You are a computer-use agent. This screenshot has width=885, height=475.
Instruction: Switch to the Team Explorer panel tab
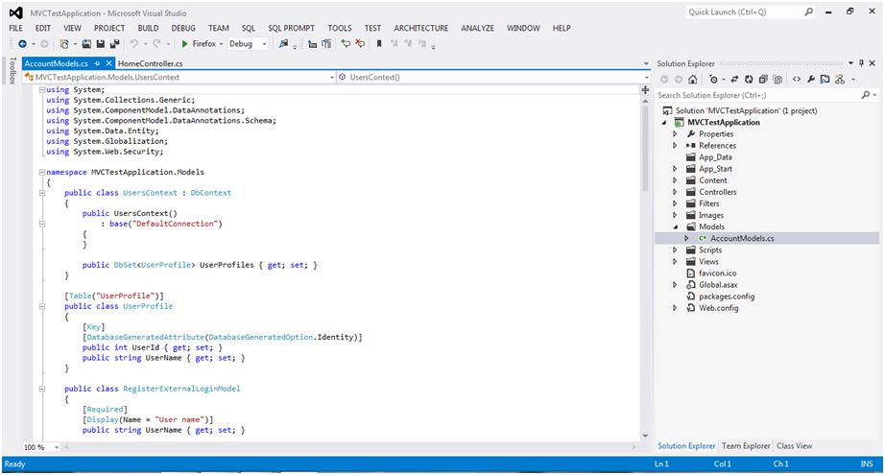click(746, 446)
